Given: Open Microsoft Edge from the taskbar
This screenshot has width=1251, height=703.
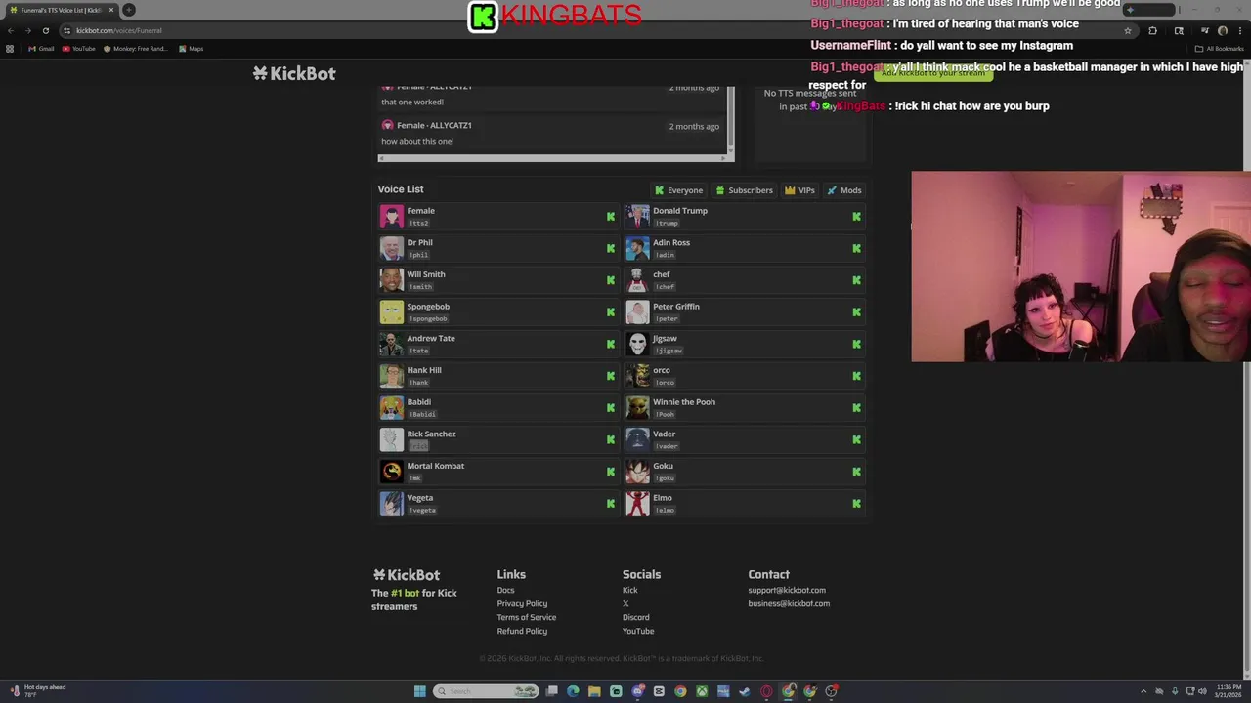Looking at the screenshot, I should [573, 691].
